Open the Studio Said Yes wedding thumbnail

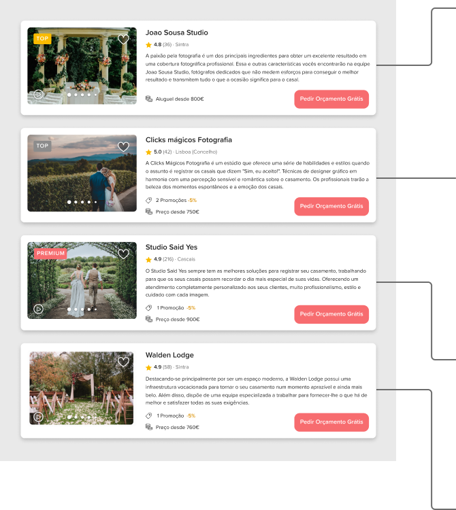point(82,280)
